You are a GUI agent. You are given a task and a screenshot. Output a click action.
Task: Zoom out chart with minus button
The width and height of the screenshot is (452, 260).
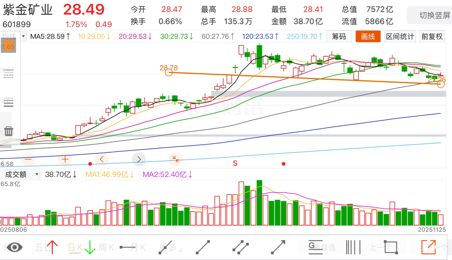coord(28,159)
